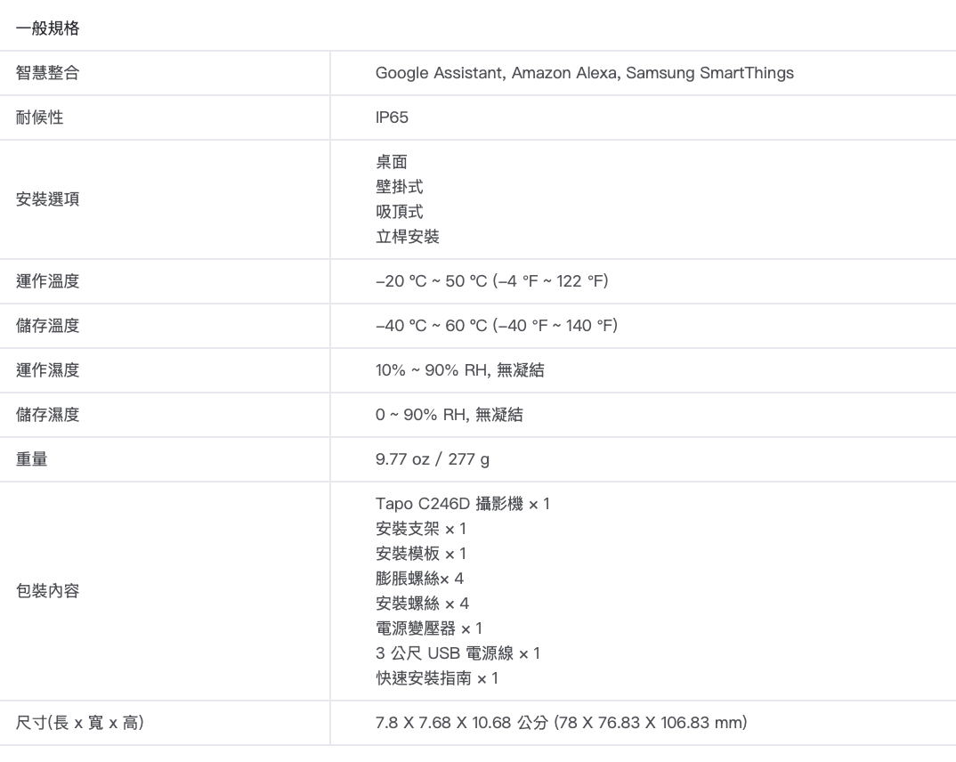Click the 智慧整合 row label
The width and height of the screenshot is (956, 762).
[48, 73]
